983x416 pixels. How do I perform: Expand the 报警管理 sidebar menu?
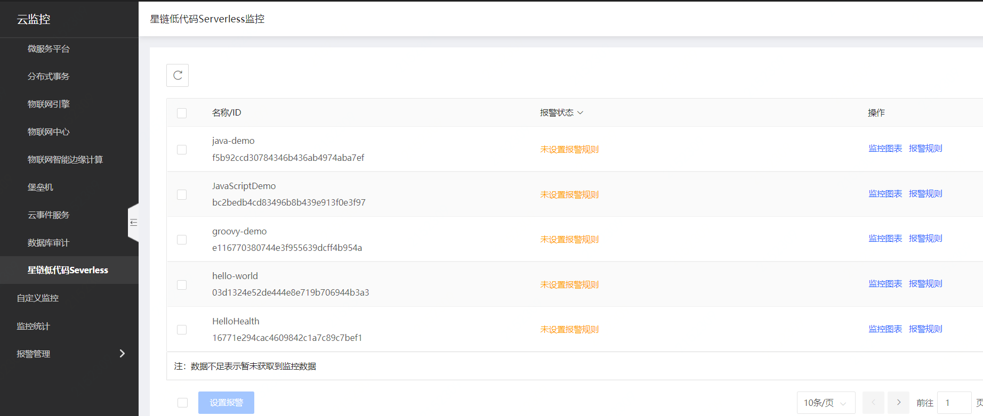pyautogui.click(x=69, y=354)
